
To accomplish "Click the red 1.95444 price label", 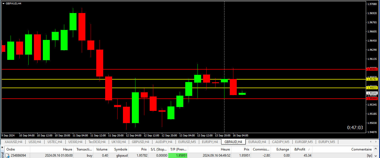I will pos(372,98).
